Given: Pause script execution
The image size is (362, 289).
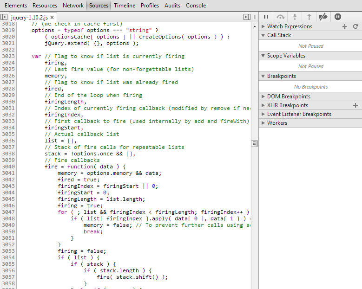Looking at the screenshot, I should click(x=266, y=17).
